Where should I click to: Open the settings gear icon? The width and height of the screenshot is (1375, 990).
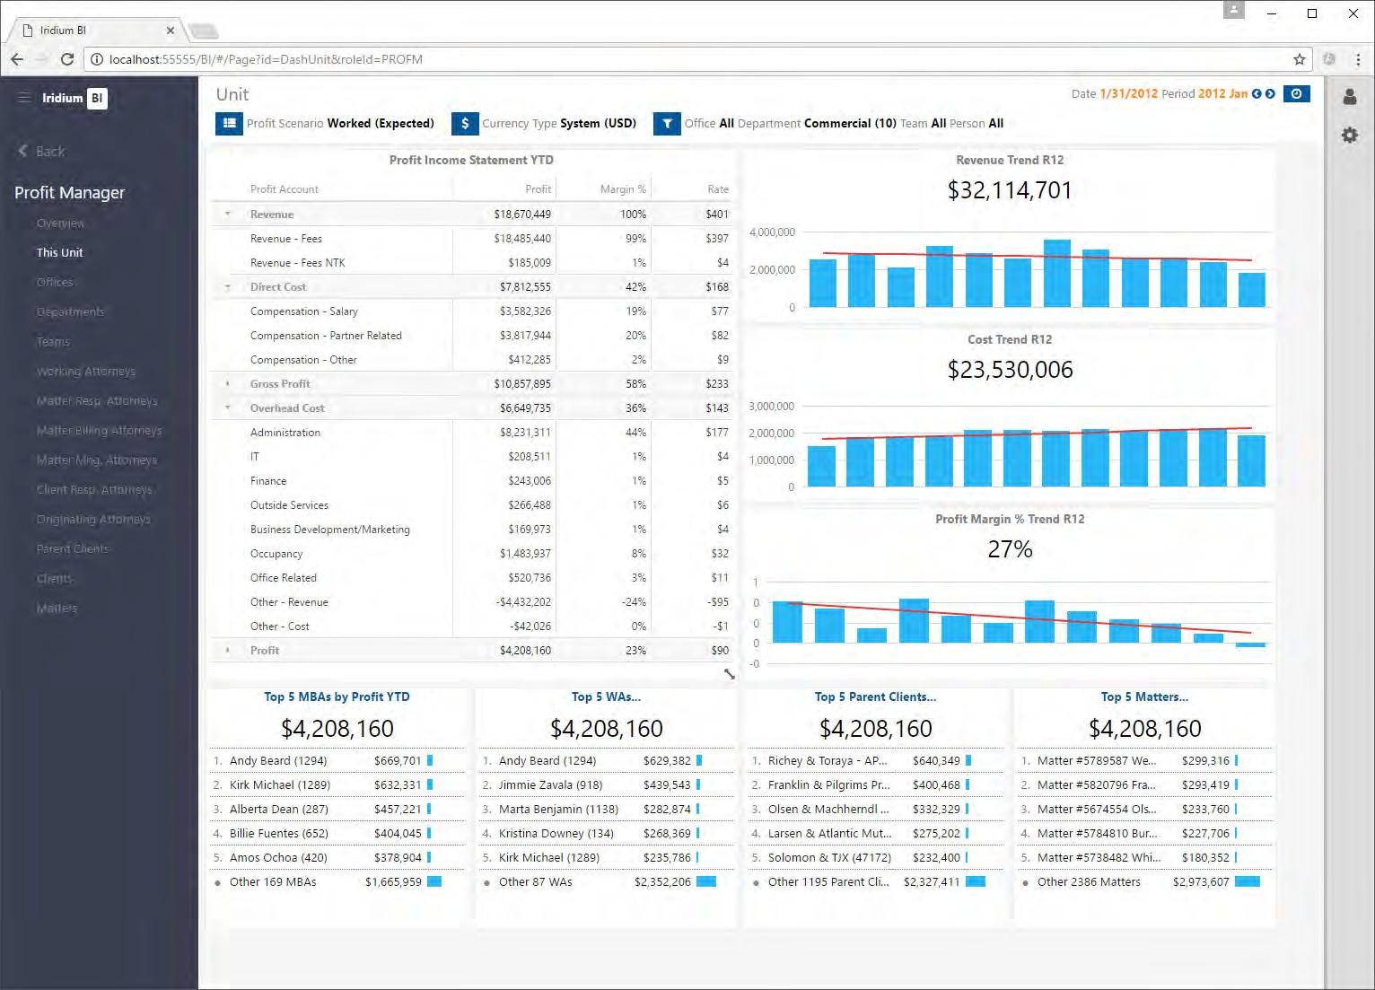coord(1349,136)
